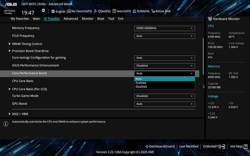Open the GPU Boost dropdown
Viewport: 250px width, 156px height.
164,104
